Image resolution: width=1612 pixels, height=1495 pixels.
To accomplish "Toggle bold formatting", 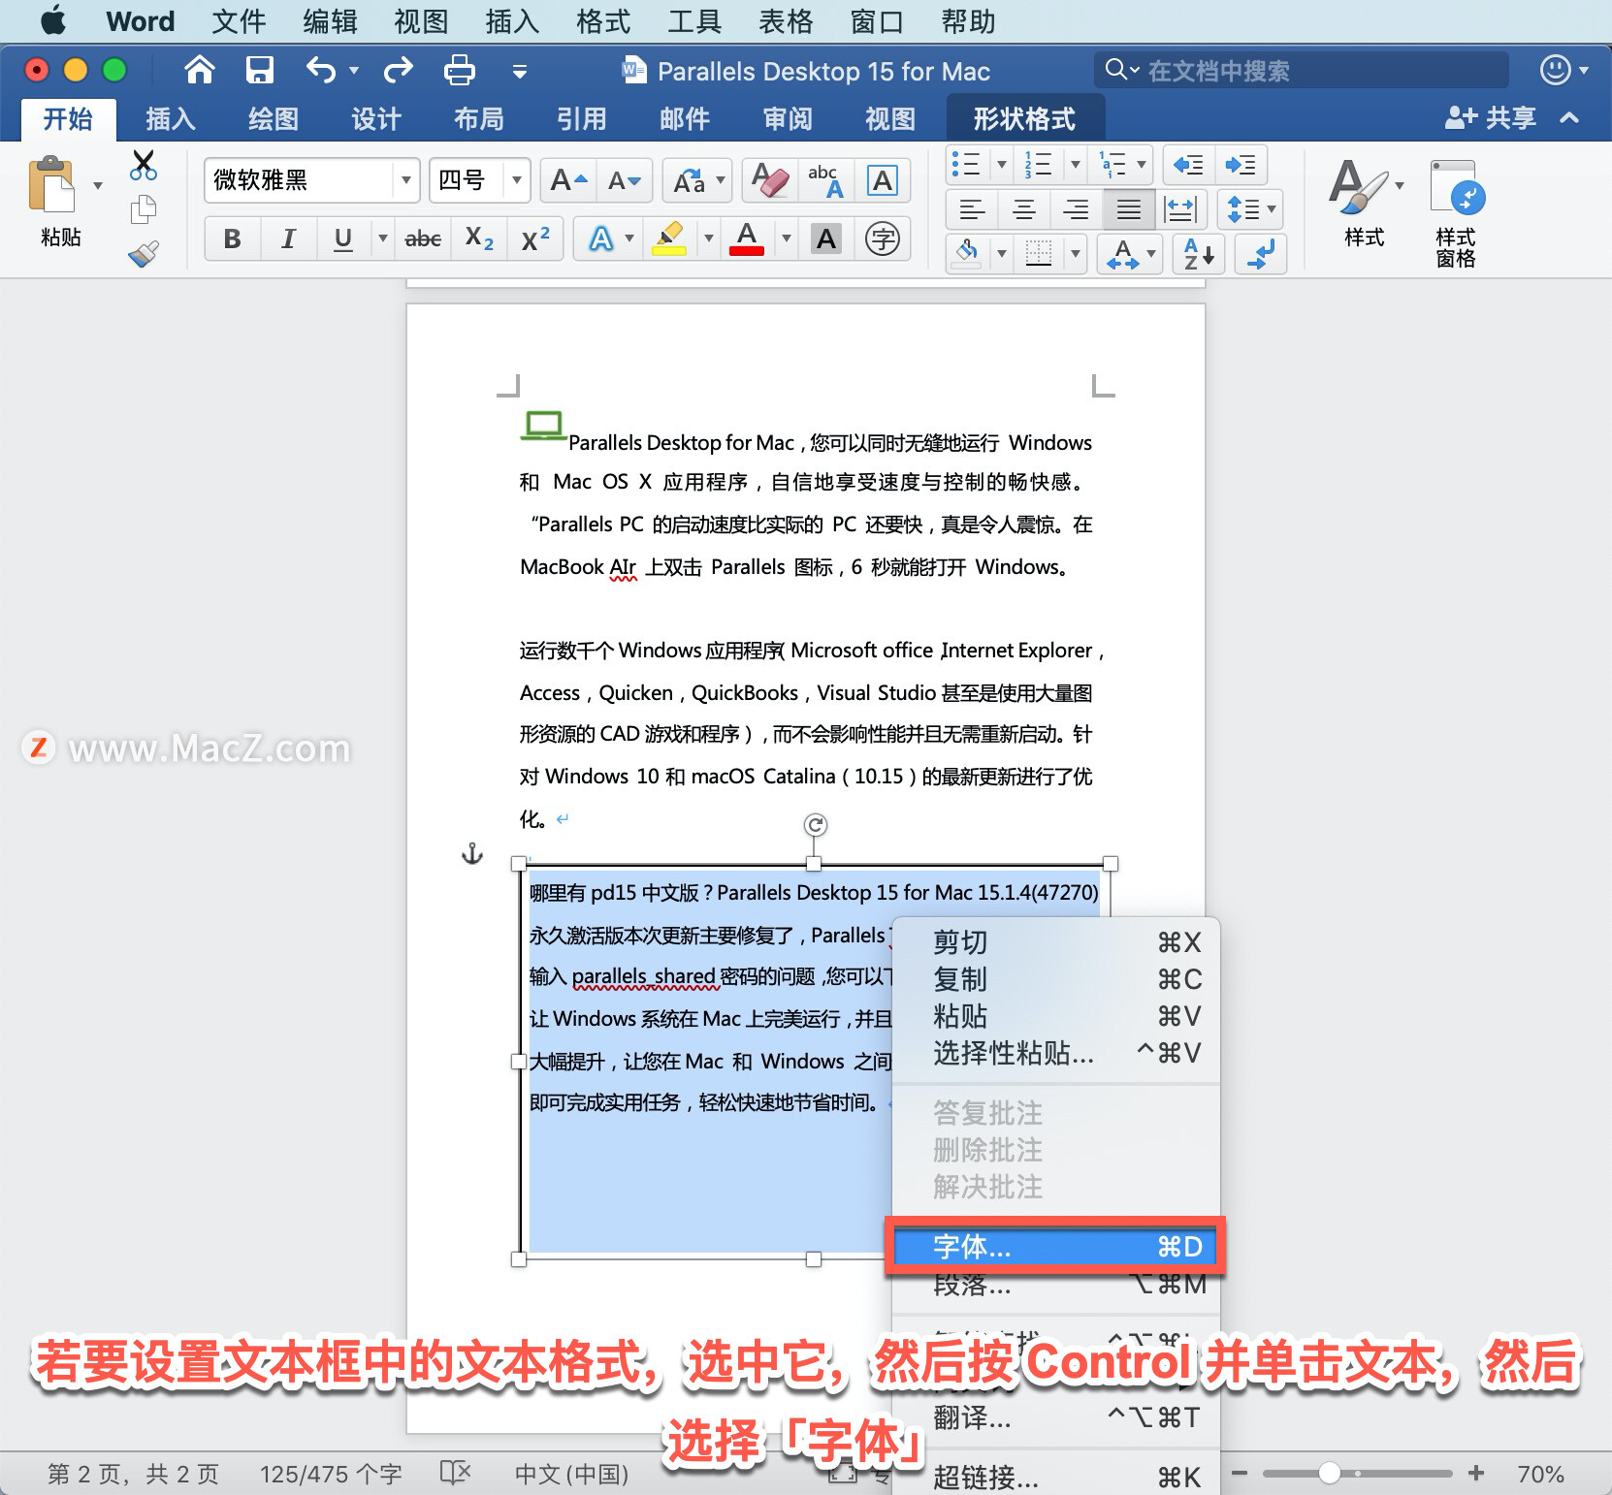I will pyautogui.click(x=232, y=239).
